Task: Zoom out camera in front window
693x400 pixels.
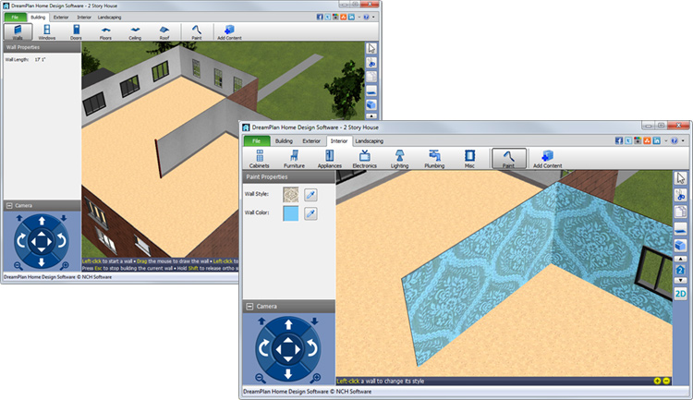Action: point(261,378)
